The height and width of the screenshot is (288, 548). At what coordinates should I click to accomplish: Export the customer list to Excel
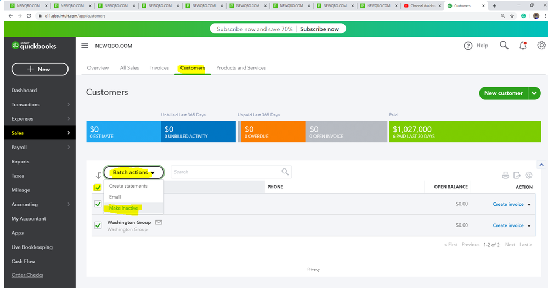517,175
